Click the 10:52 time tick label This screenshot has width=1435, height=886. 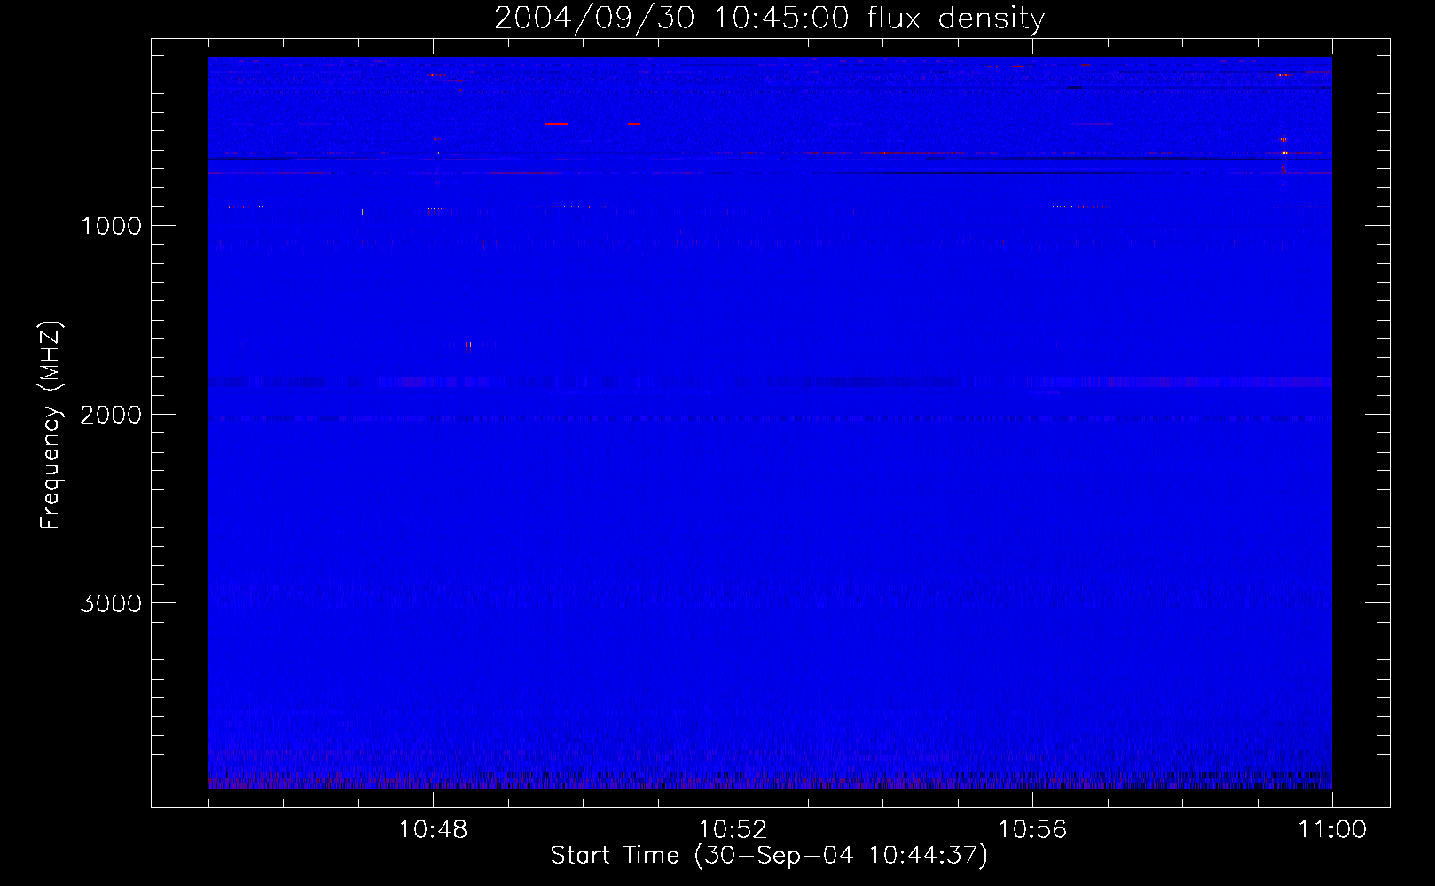tap(733, 830)
